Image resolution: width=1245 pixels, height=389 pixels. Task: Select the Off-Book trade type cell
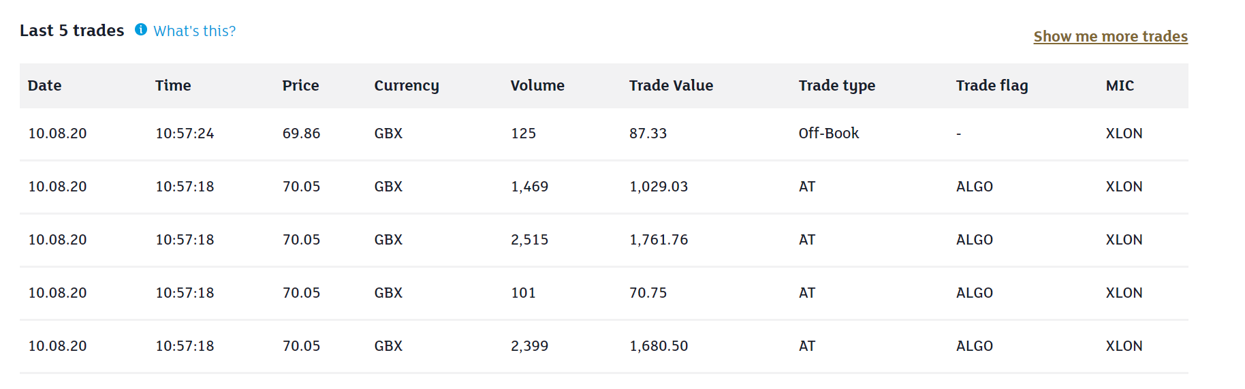pos(828,134)
